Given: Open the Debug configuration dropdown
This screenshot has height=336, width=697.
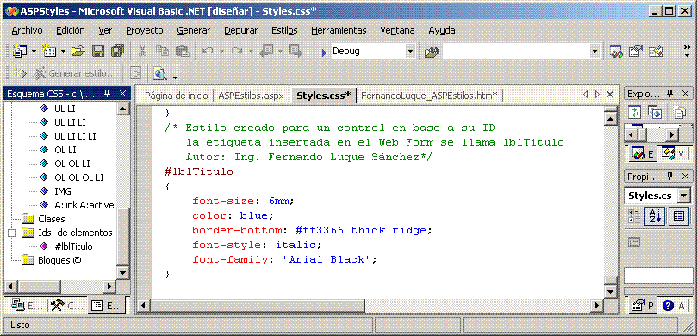Looking at the screenshot, I should 410,52.
